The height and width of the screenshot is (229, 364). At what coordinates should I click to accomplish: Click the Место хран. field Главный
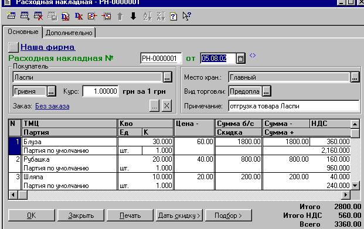point(289,77)
